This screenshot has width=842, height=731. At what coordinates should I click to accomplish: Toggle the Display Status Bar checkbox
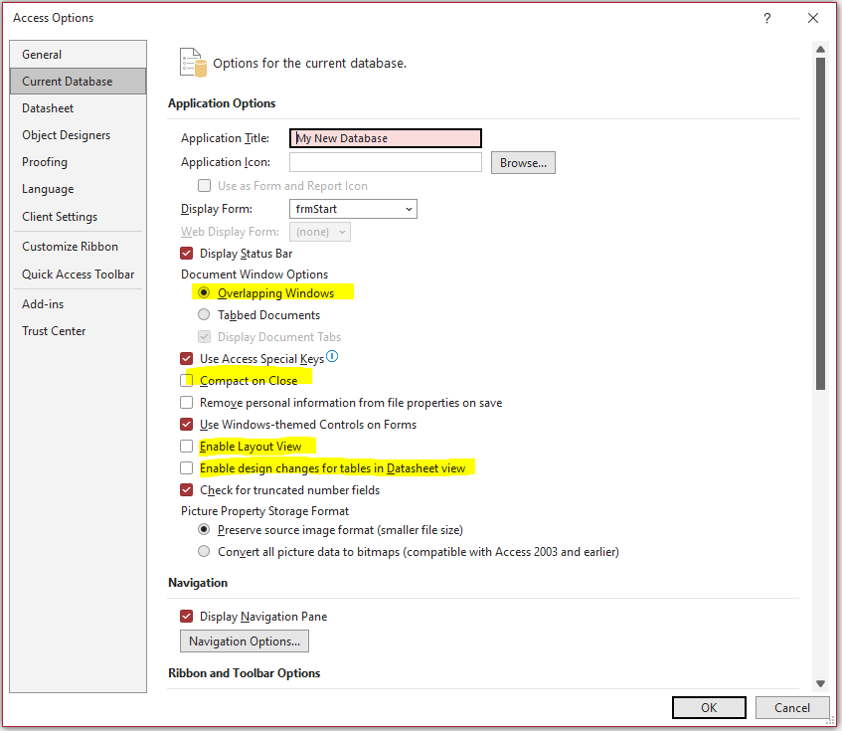click(186, 254)
